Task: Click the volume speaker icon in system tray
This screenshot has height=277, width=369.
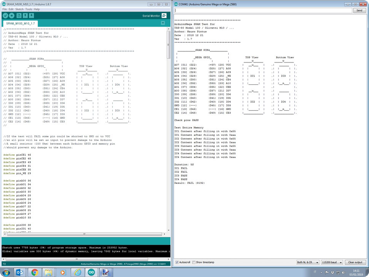Action: tap(344, 272)
